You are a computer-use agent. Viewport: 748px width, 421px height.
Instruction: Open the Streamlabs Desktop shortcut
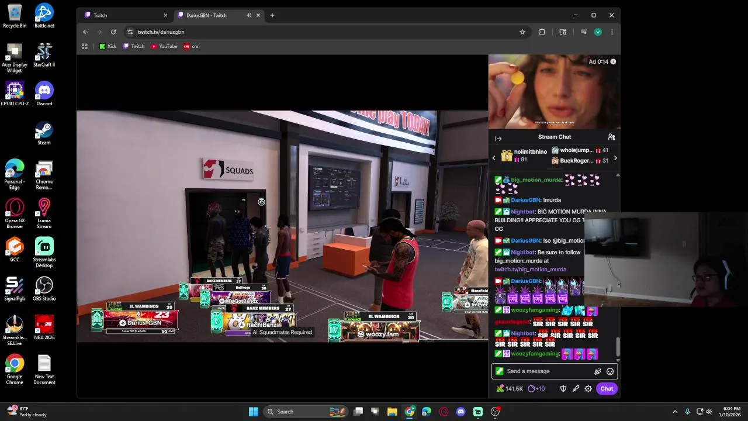click(x=44, y=253)
